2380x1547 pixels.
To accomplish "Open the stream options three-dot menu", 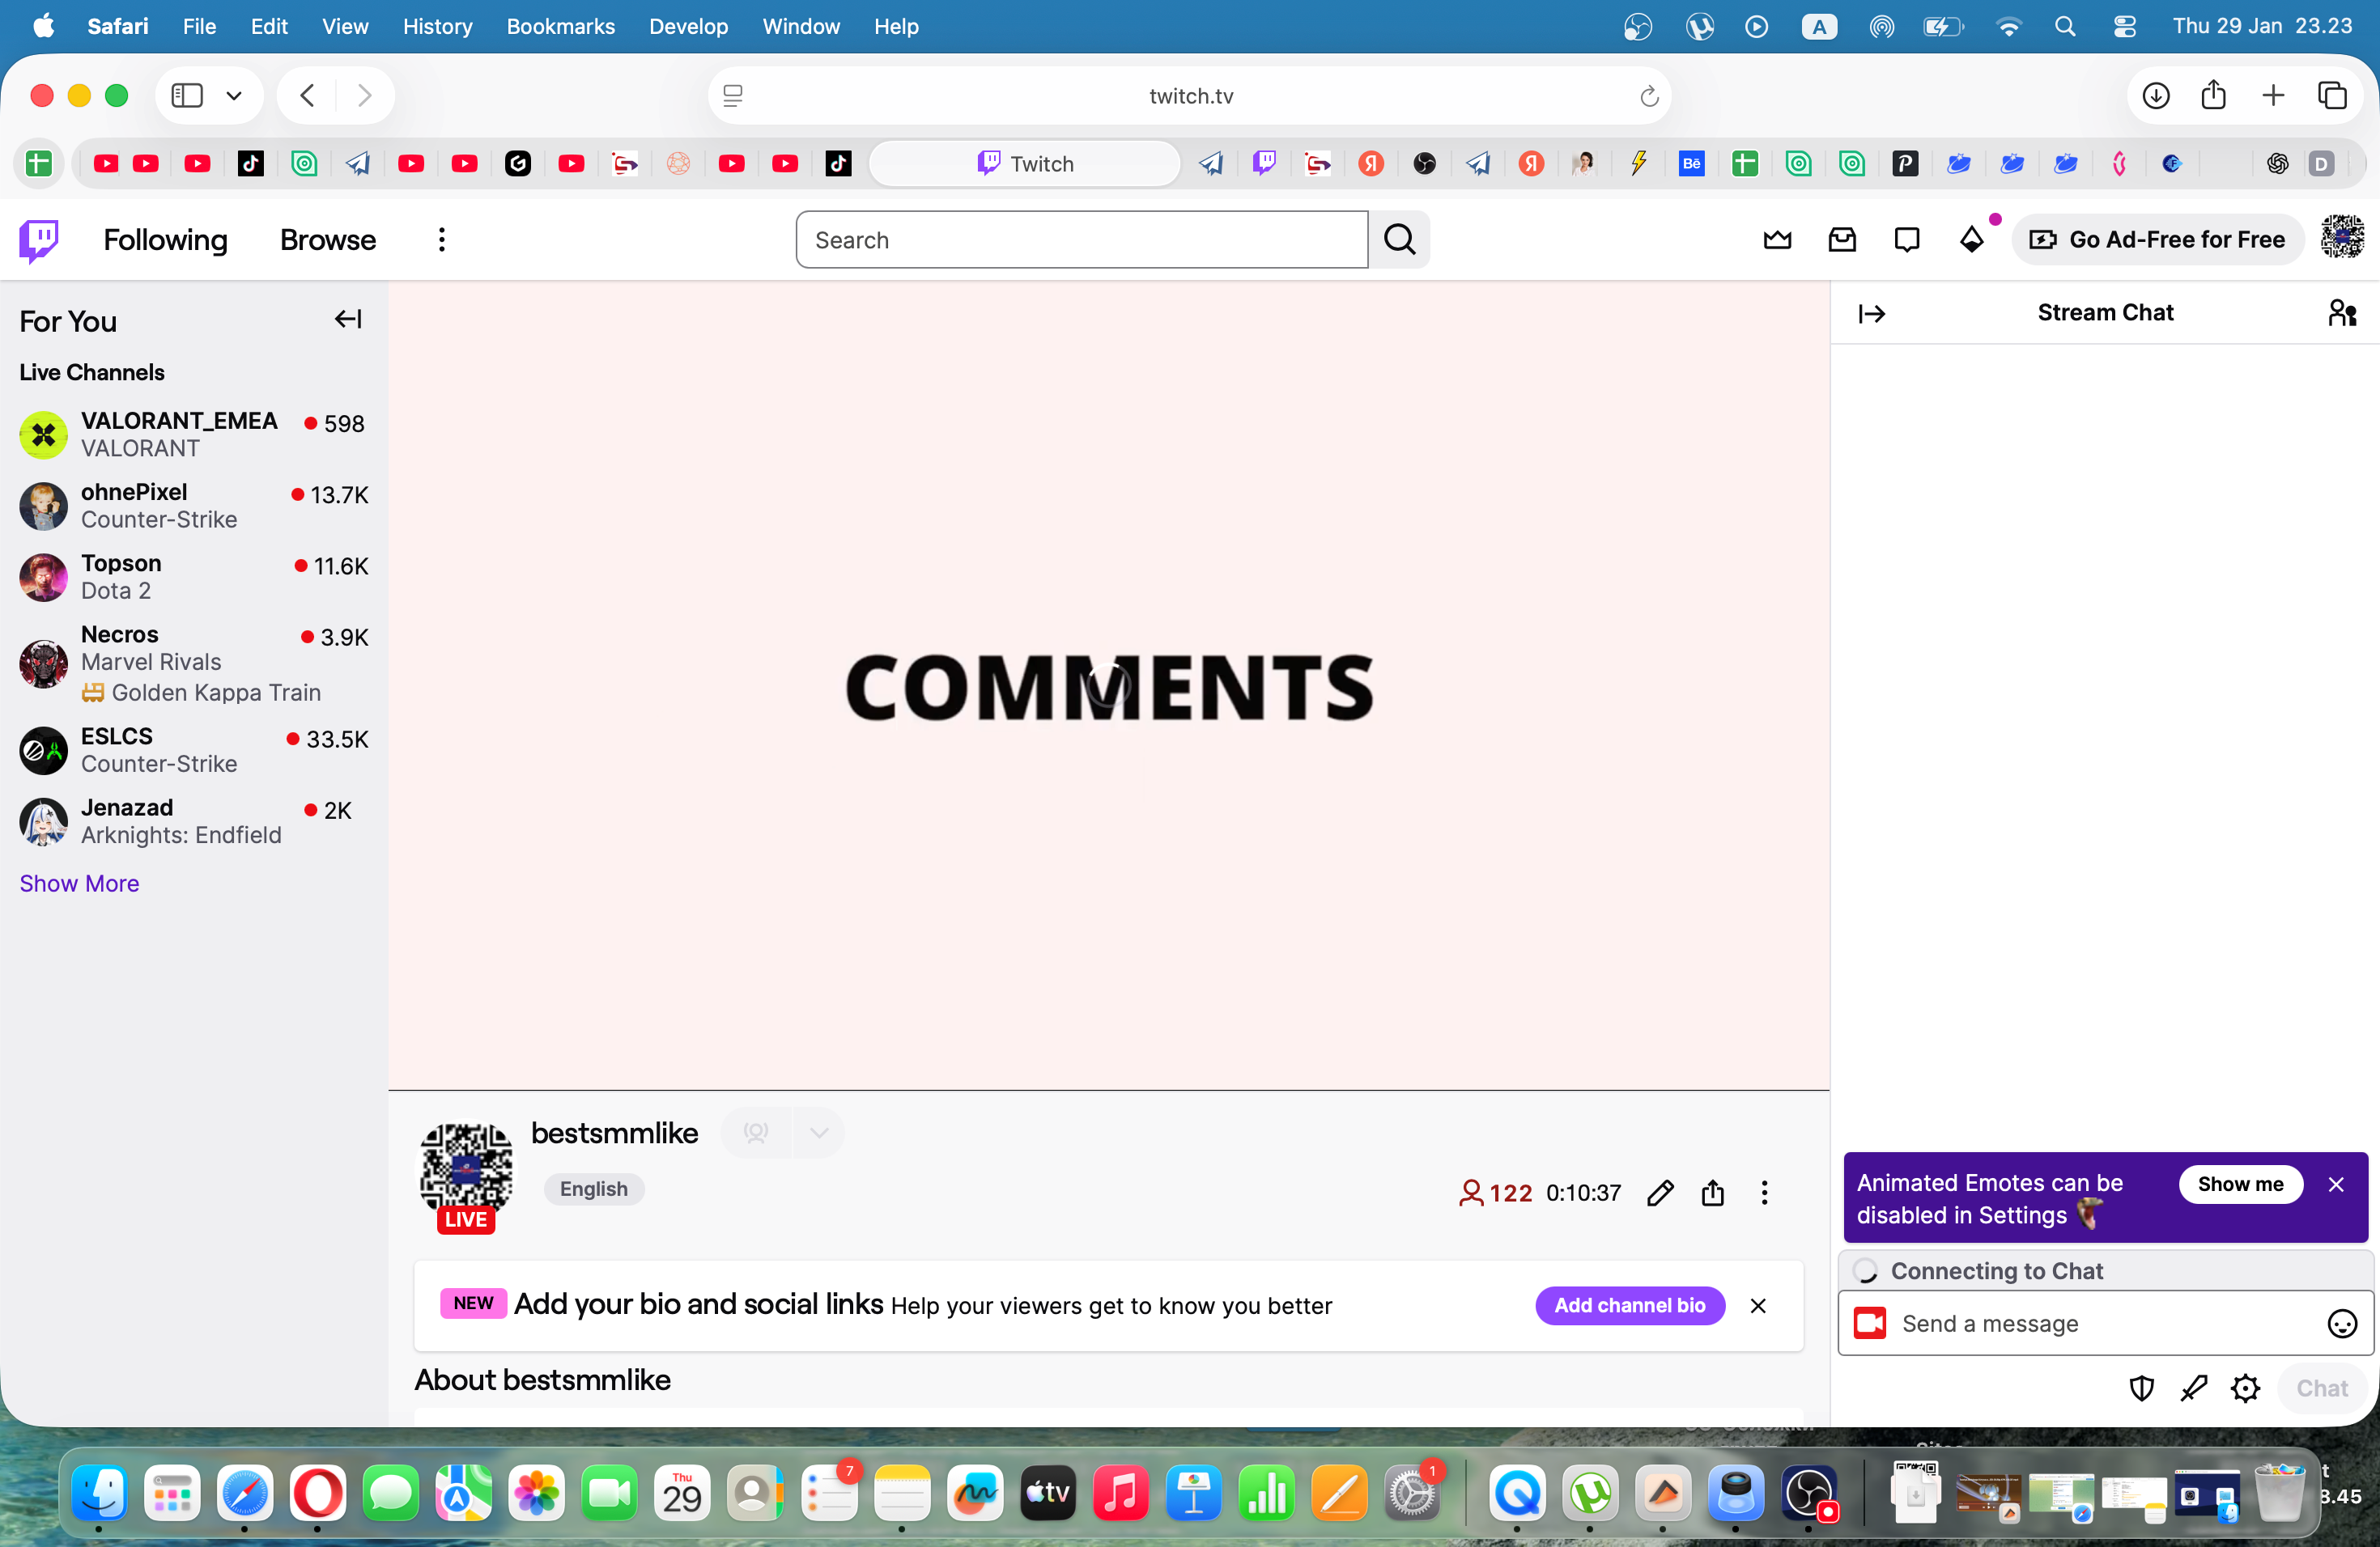I will point(1765,1193).
